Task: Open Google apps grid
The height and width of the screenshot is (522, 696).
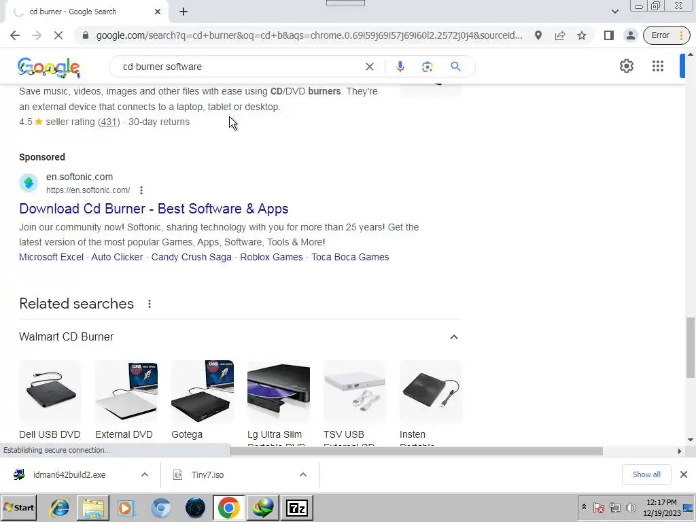Action: click(658, 66)
